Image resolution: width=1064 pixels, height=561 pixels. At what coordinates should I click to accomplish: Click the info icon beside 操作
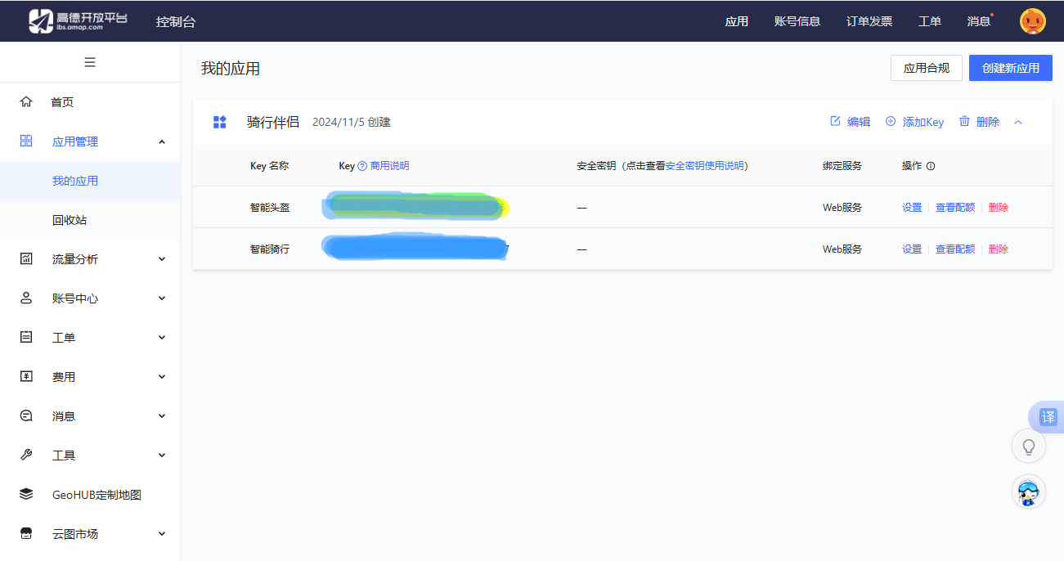[x=931, y=166]
